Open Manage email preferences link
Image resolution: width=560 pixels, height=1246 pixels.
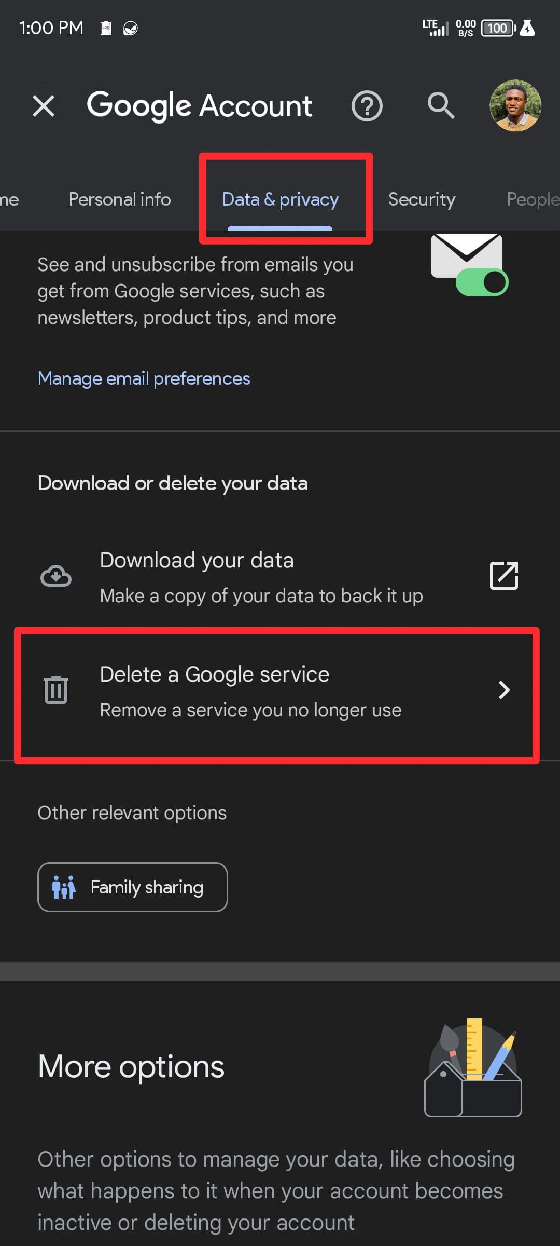point(144,378)
